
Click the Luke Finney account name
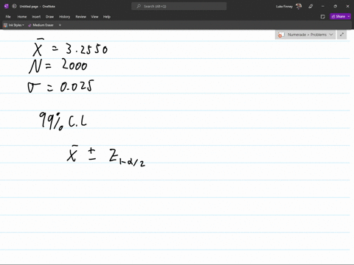(284, 7)
